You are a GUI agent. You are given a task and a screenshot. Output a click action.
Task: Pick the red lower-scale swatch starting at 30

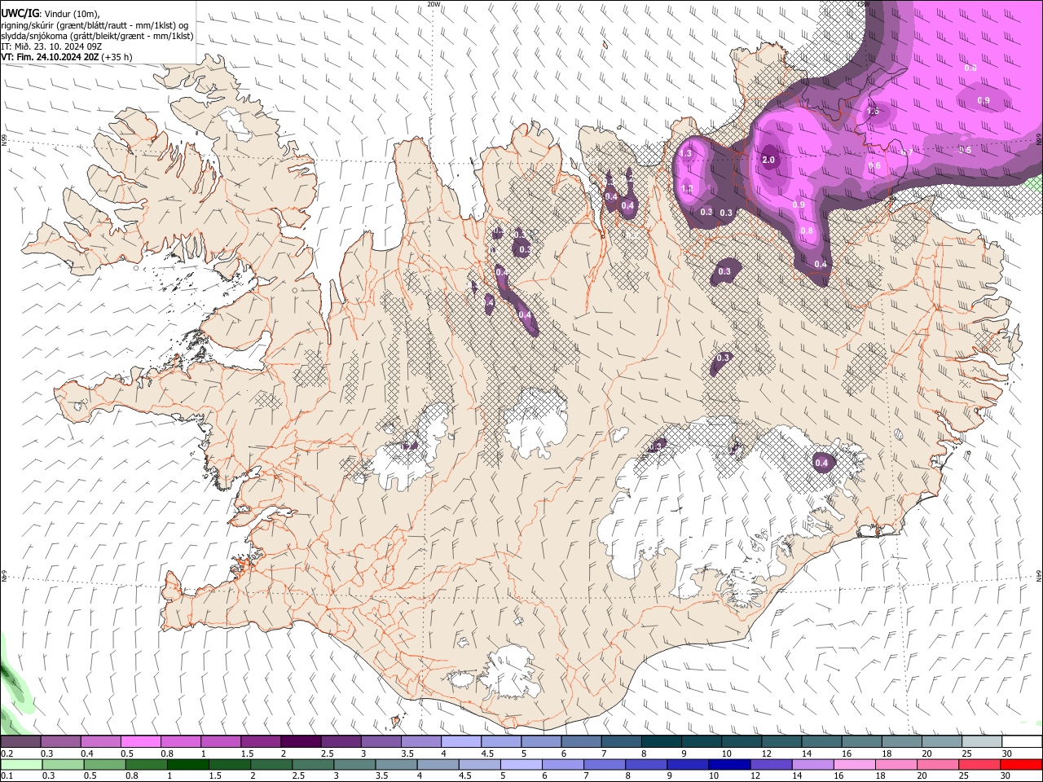tap(1021, 764)
